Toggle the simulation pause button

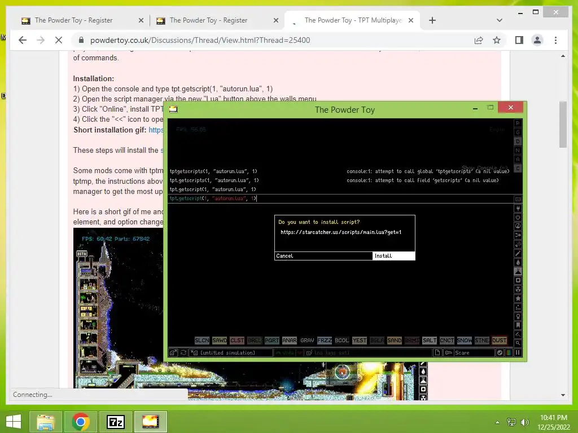point(518,353)
